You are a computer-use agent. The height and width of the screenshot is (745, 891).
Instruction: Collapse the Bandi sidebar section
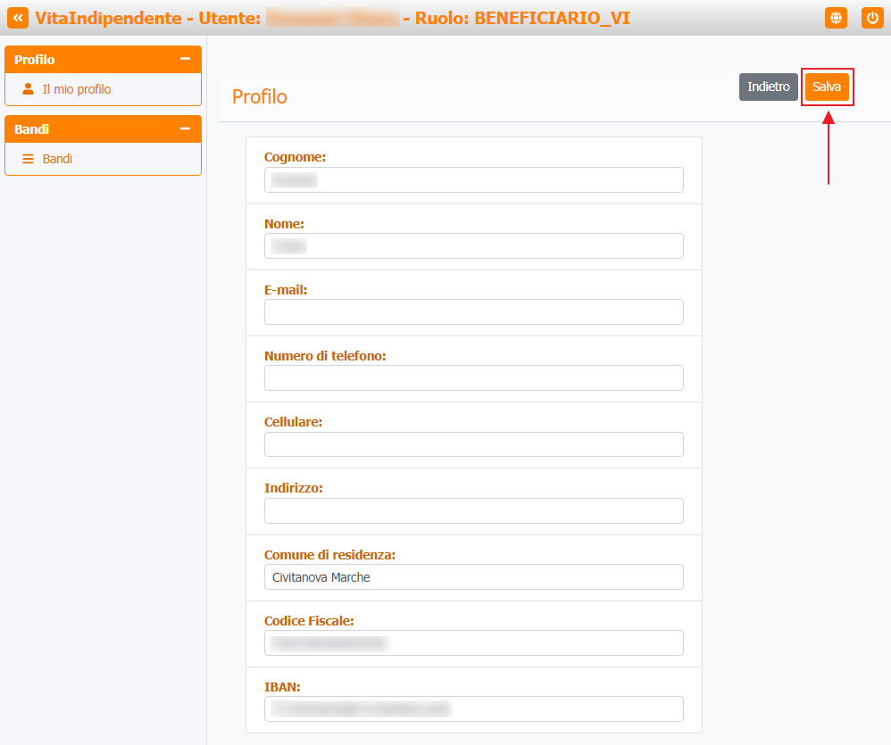click(x=185, y=128)
